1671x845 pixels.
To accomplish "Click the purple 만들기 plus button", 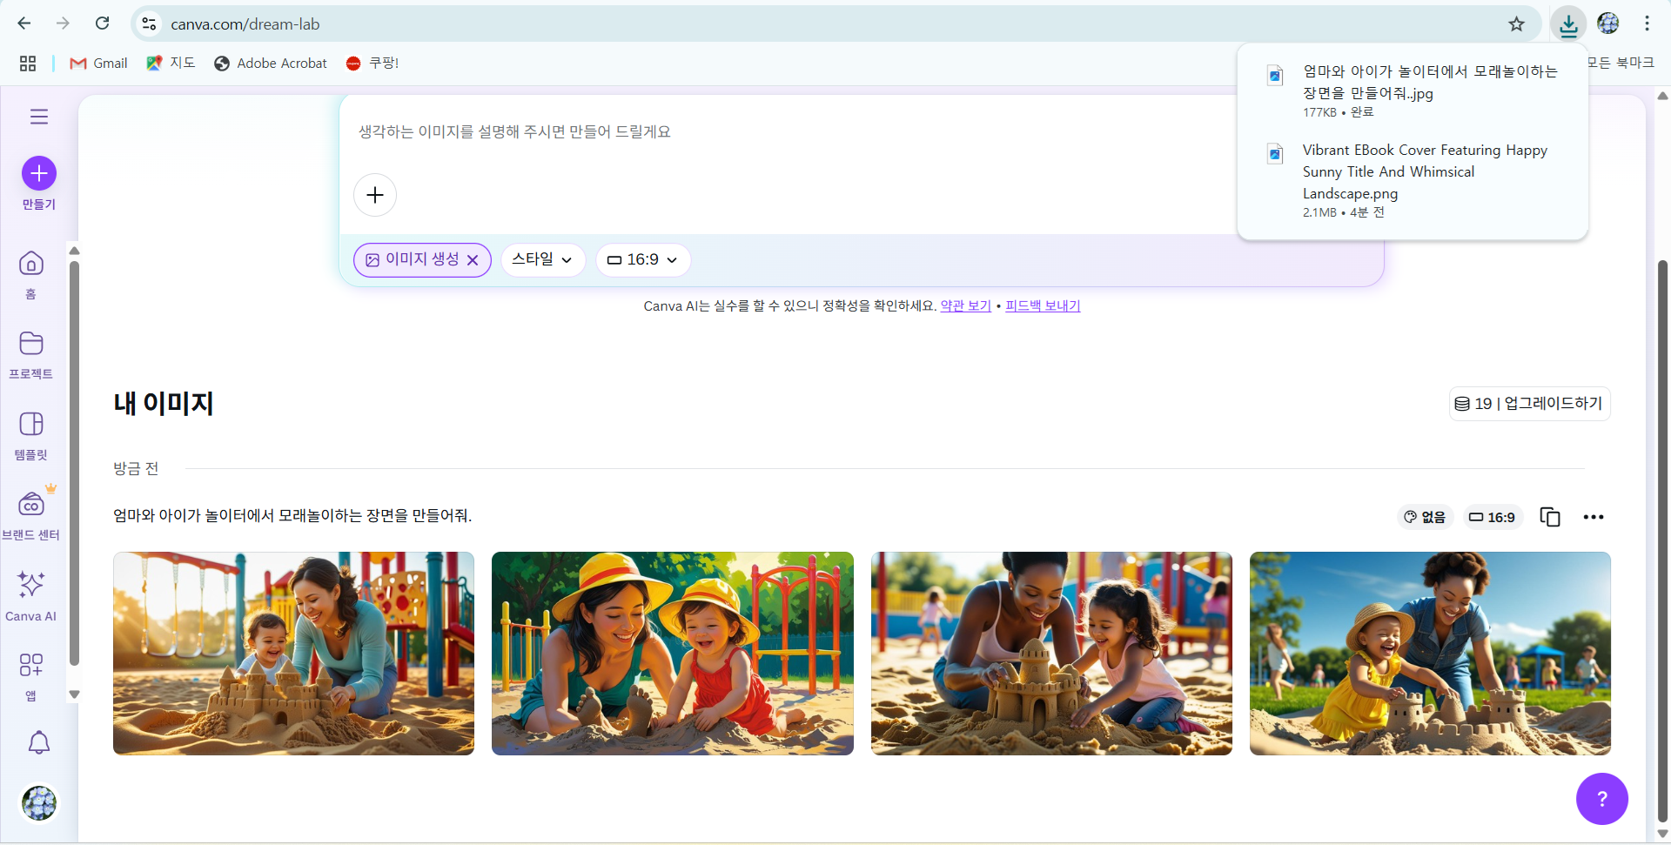I will (x=39, y=173).
